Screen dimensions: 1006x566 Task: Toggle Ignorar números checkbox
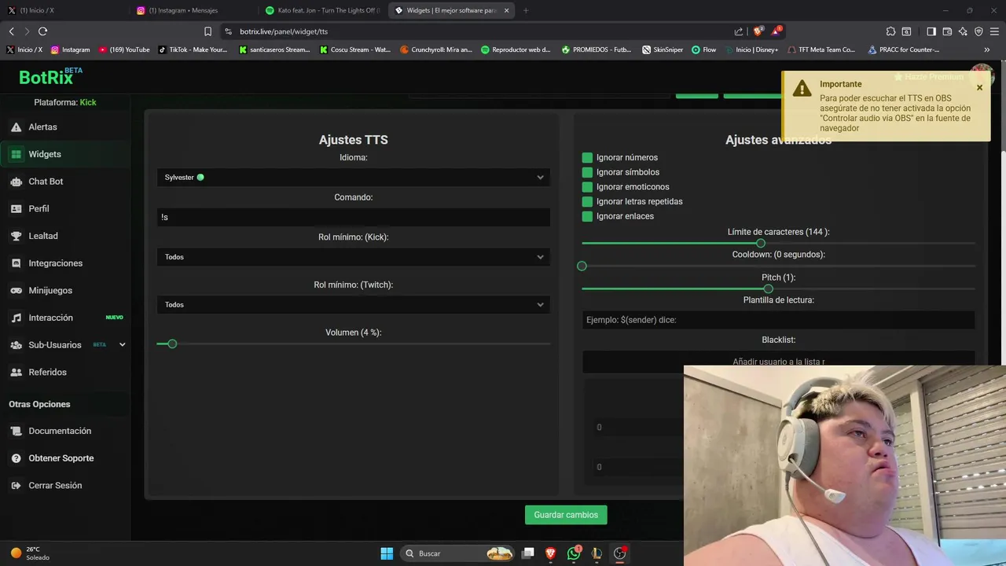[587, 157]
